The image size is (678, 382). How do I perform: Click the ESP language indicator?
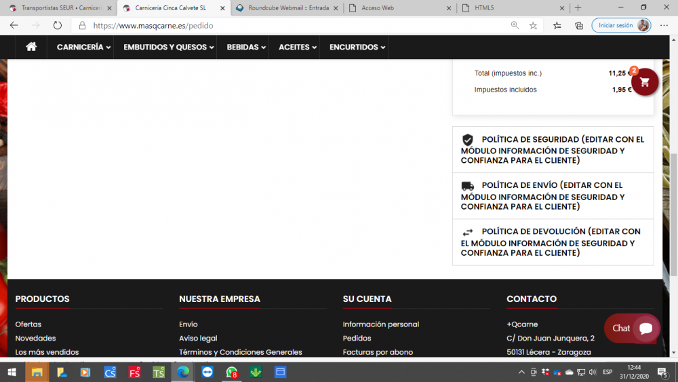coord(607,372)
